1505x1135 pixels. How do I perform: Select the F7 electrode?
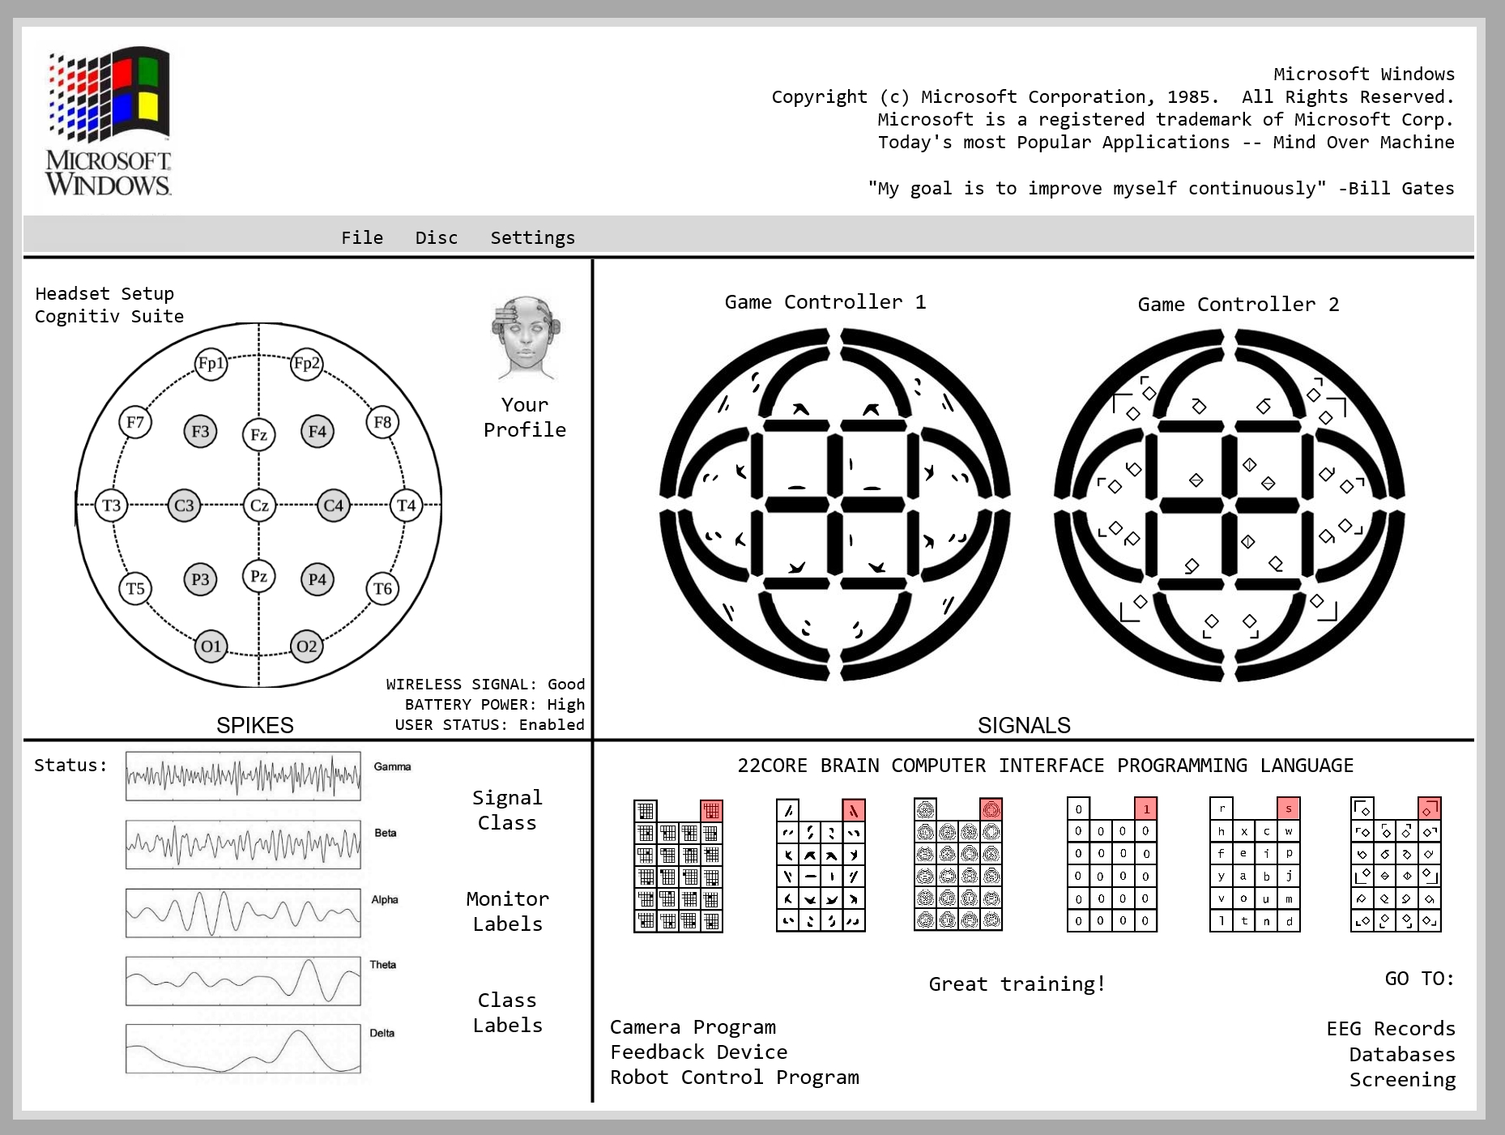(135, 423)
